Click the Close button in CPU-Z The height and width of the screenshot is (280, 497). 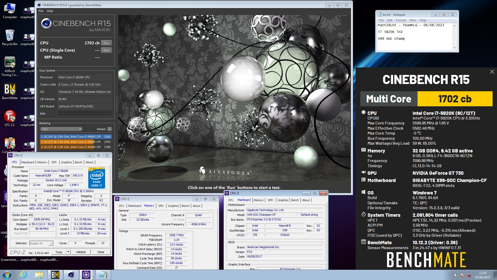[101, 252]
